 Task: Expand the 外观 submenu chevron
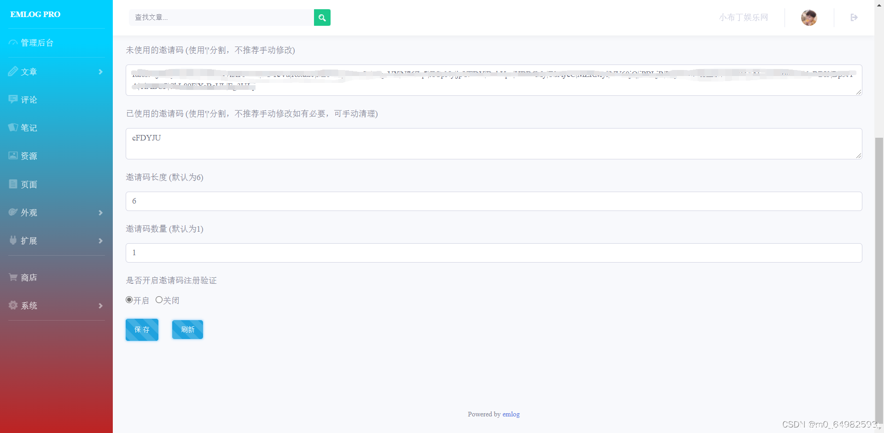tap(100, 213)
